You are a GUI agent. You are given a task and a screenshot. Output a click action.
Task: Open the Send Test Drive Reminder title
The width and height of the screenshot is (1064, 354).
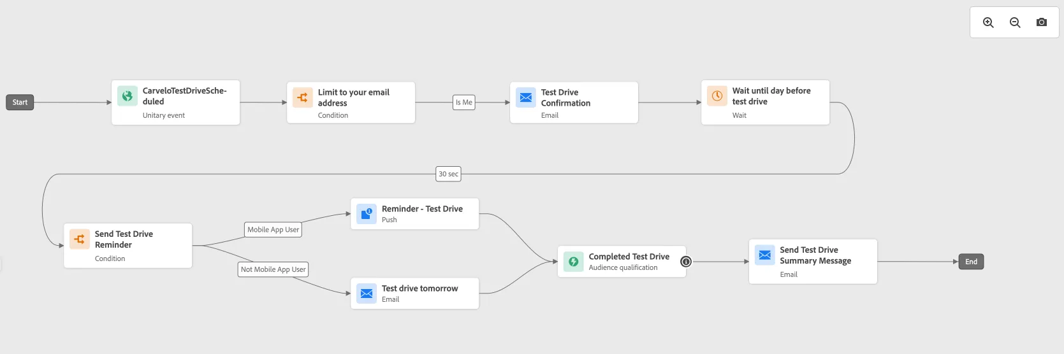124,239
